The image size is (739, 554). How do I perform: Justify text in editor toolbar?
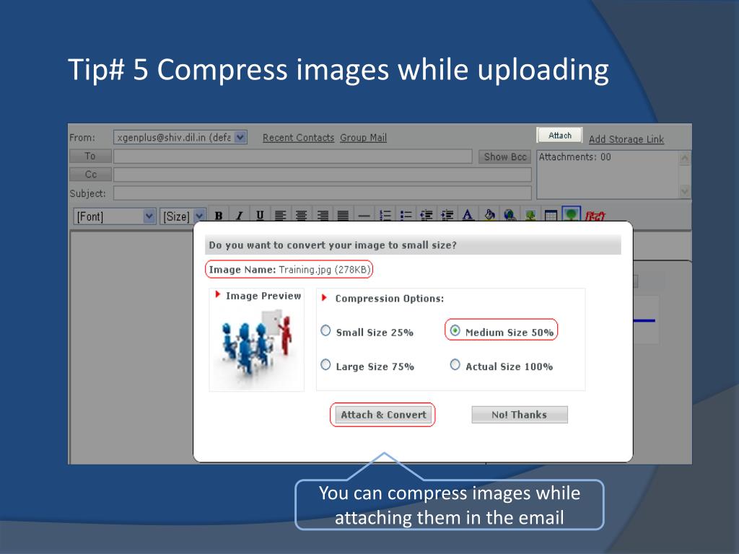(343, 216)
